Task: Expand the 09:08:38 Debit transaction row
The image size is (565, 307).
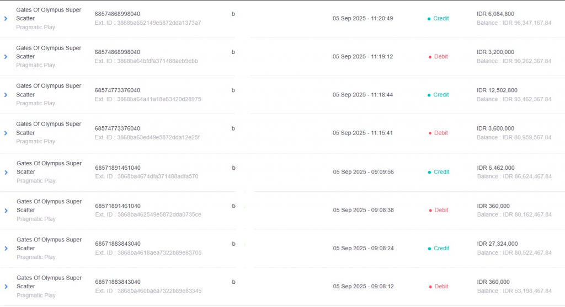Action: [x=6, y=211]
